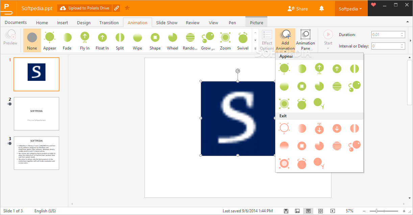Click the Duration spinner arrows
This screenshot has width=413, height=215.
[x=402, y=34]
